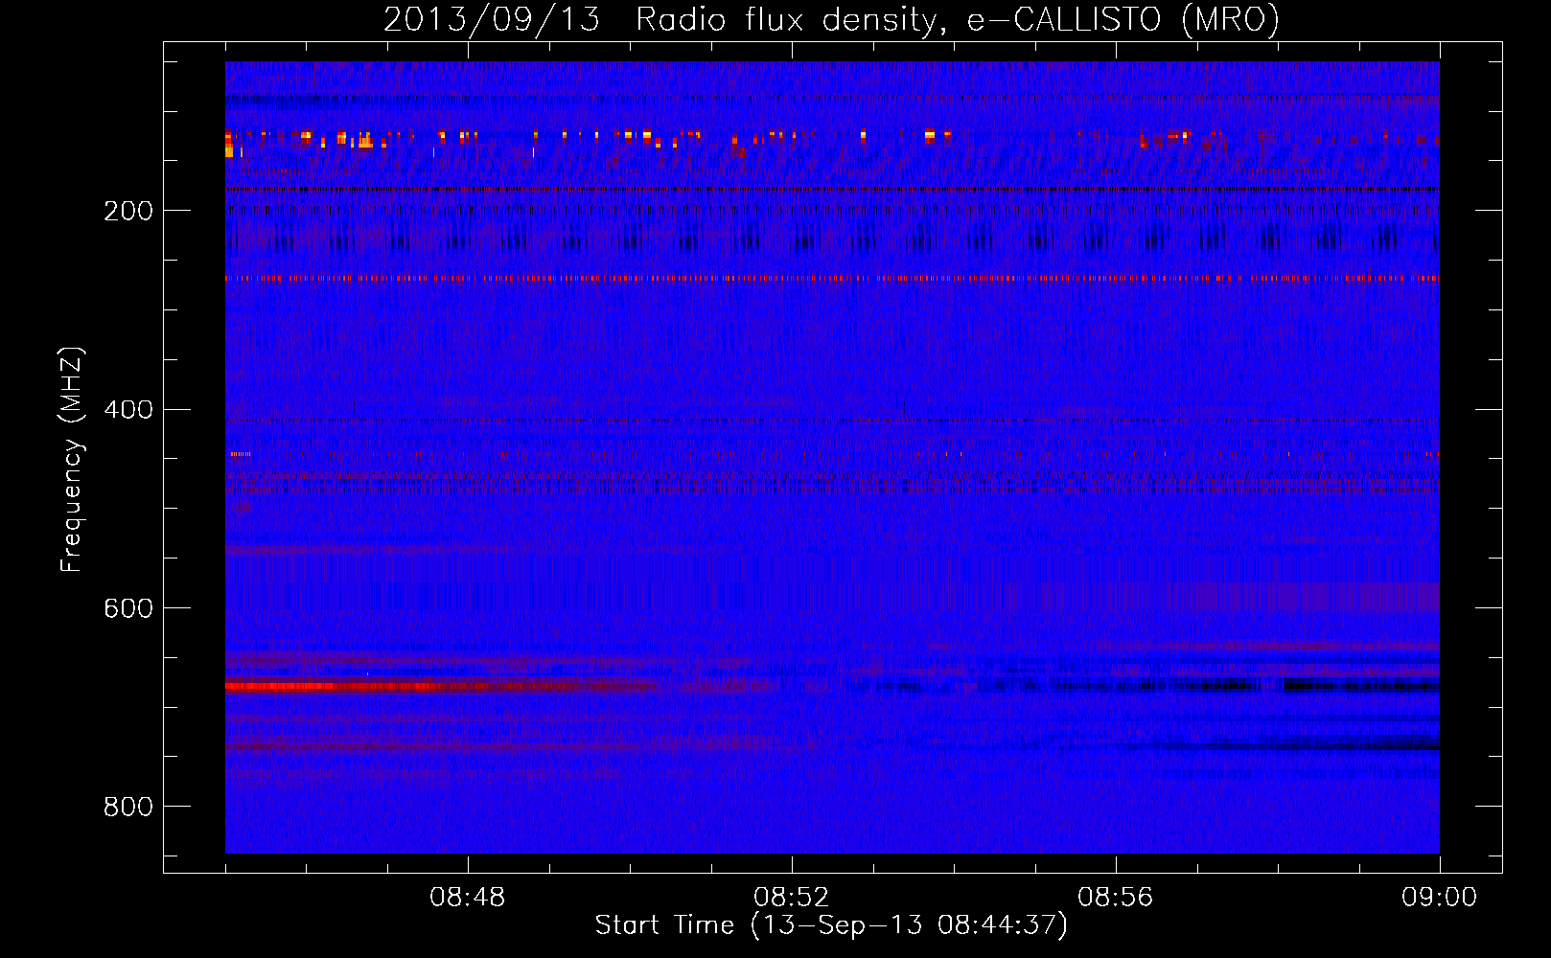The image size is (1551, 958).
Task: Click the '600' frequency tick label
Action: (x=128, y=608)
